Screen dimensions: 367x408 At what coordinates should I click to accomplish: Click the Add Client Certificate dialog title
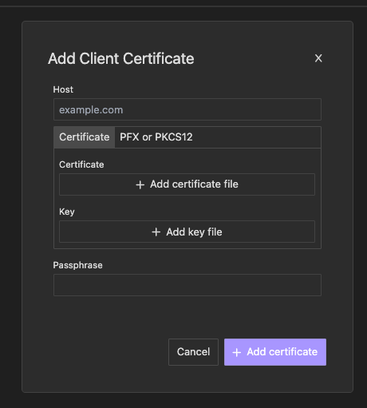(121, 58)
